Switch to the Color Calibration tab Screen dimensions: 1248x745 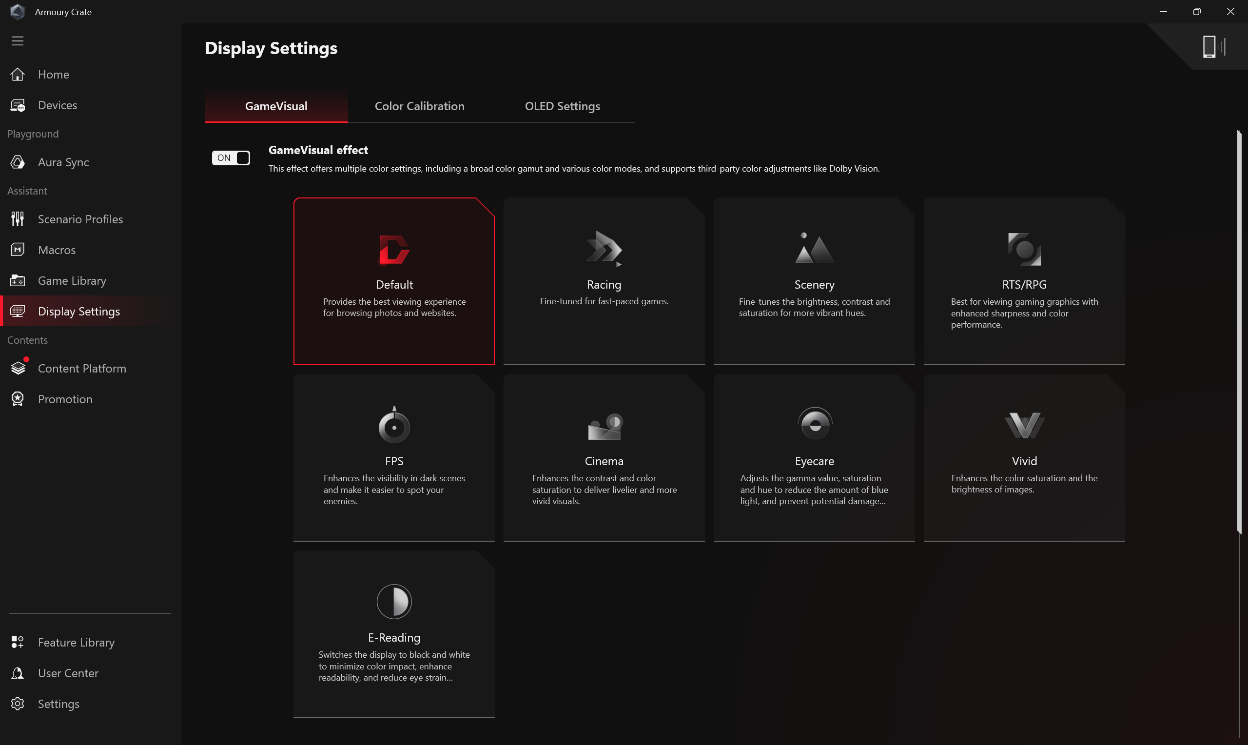(420, 106)
